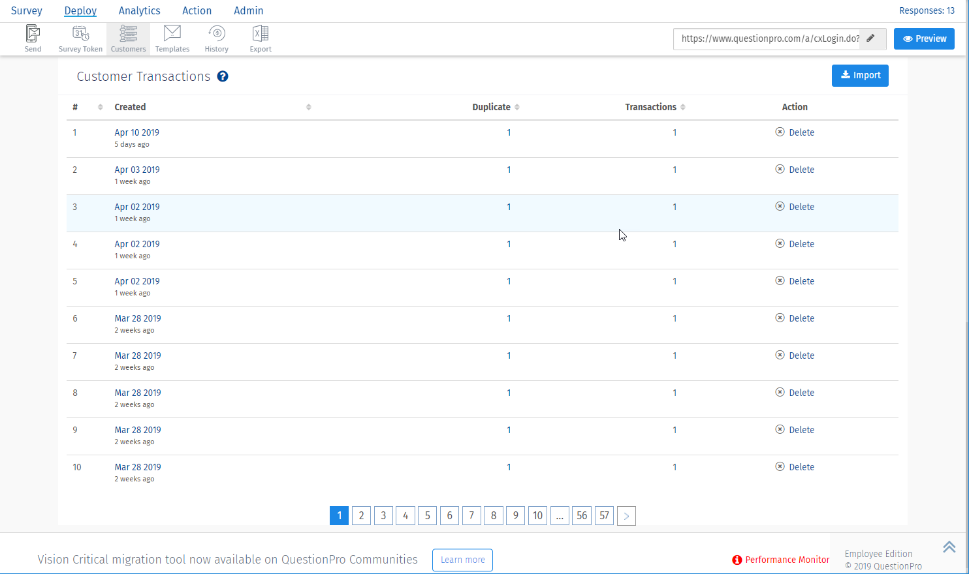
Task: Open Customer Transactions help question icon
Action: 223,76
